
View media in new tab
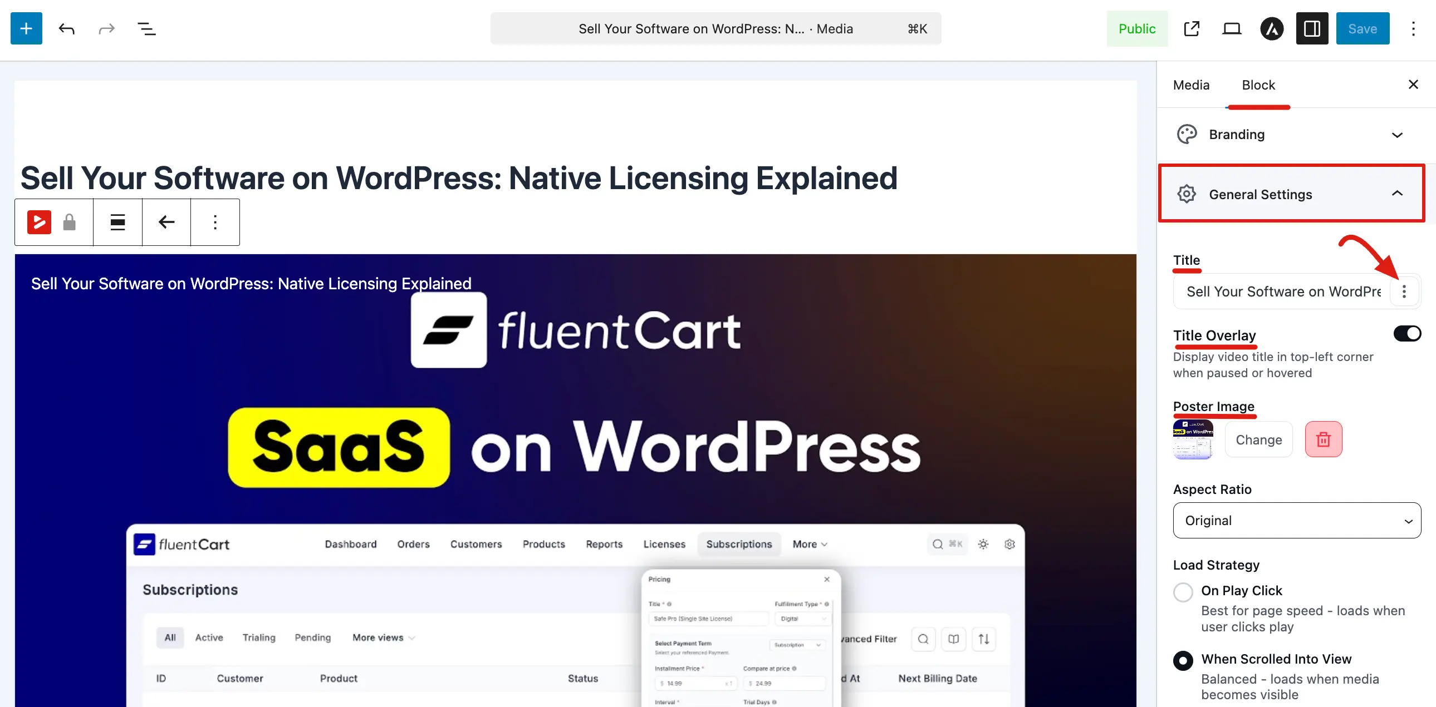click(x=1191, y=28)
